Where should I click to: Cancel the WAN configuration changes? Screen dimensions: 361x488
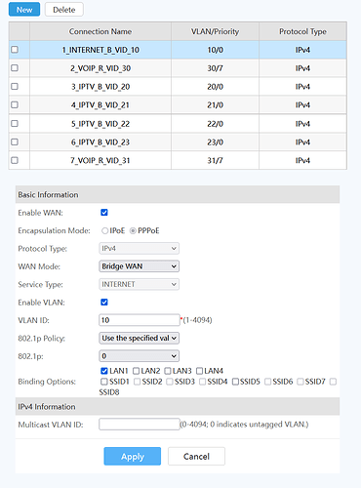[x=196, y=456]
